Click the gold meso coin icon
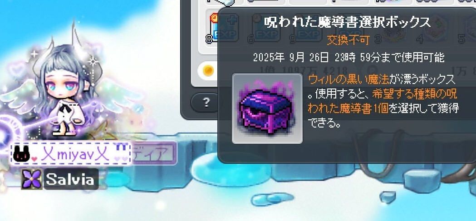This screenshot has height=221, width=476. click(208, 71)
